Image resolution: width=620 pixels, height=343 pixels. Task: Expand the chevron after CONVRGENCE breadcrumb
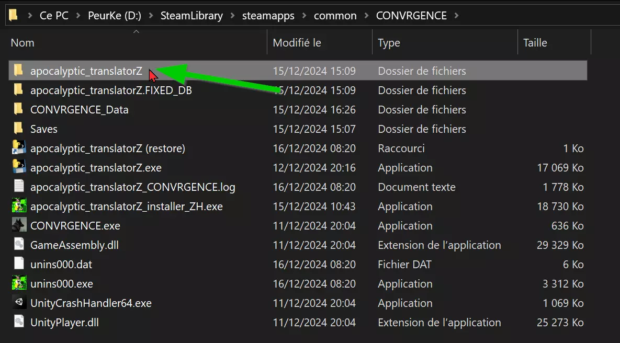456,16
